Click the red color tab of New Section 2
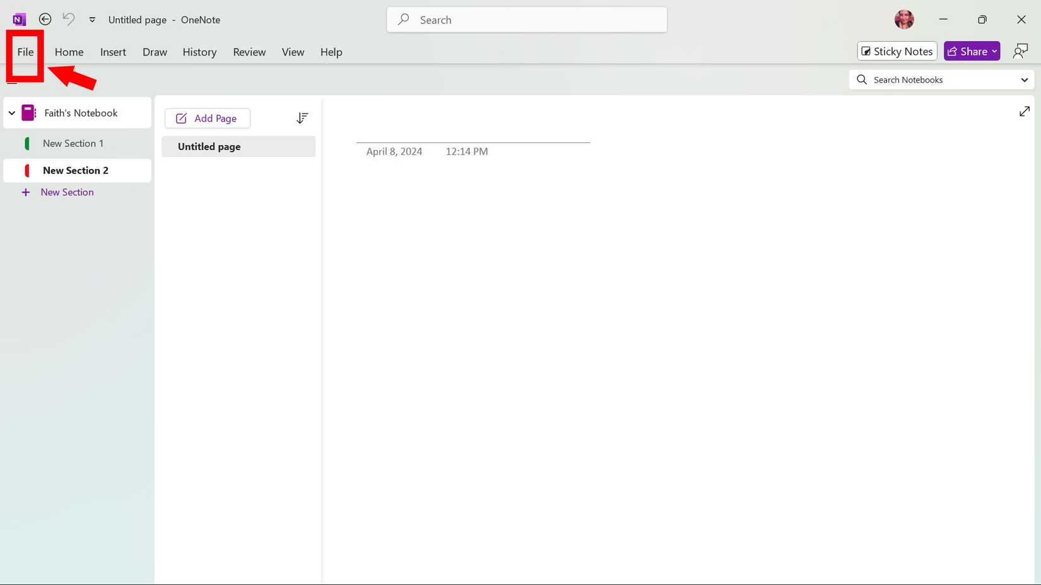 click(x=26, y=170)
